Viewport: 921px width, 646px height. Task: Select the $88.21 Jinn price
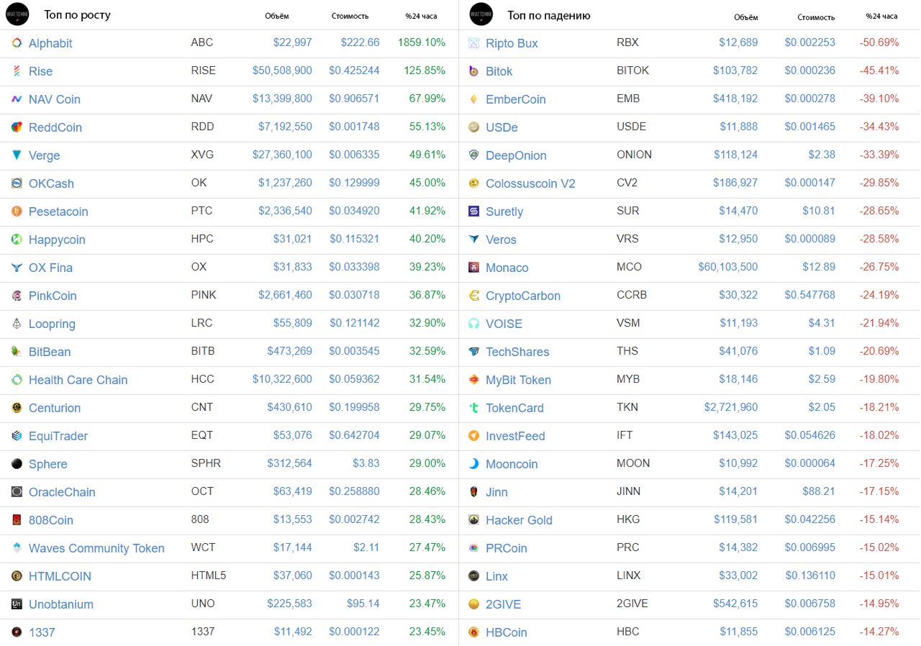pos(819,491)
